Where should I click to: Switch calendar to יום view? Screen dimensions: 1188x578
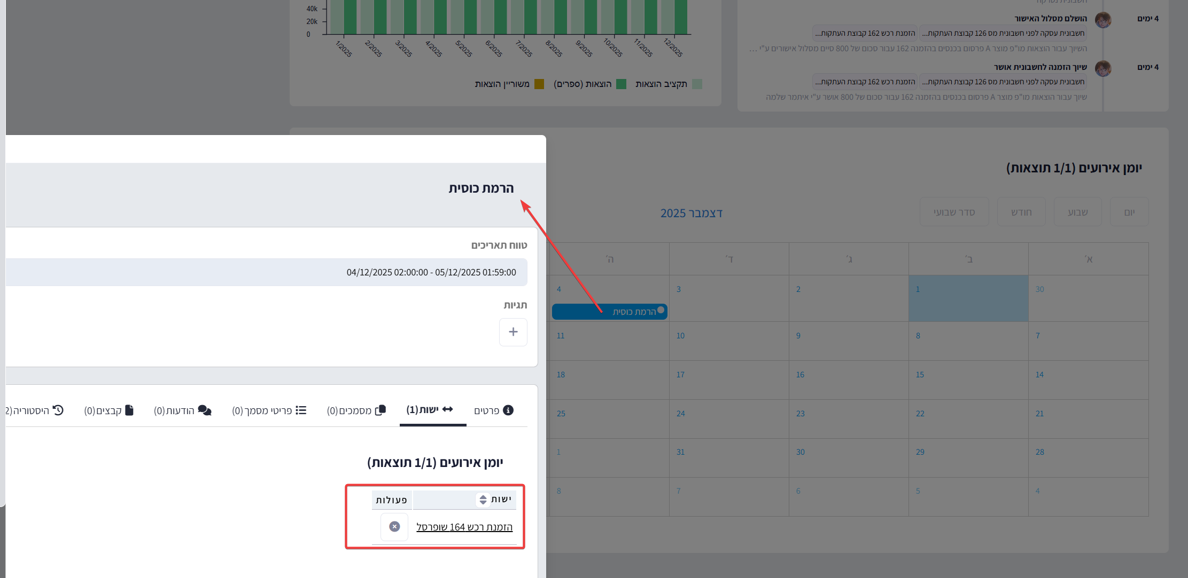(x=1129, y=212)
